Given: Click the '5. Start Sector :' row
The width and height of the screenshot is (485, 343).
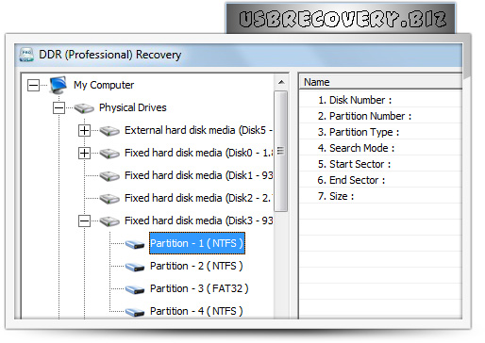Looking at the screenshot, I should point(380,164).
